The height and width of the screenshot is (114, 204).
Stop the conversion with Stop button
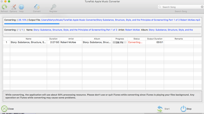[x=186, y=109]
